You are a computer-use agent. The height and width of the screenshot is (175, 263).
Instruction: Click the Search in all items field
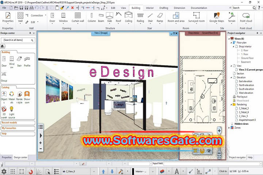coord(18,40)
